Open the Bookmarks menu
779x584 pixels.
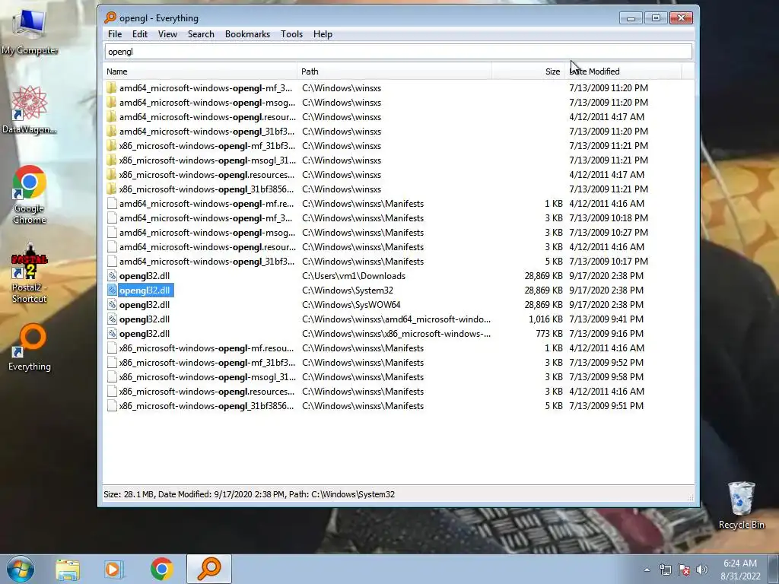coord(247,34)
